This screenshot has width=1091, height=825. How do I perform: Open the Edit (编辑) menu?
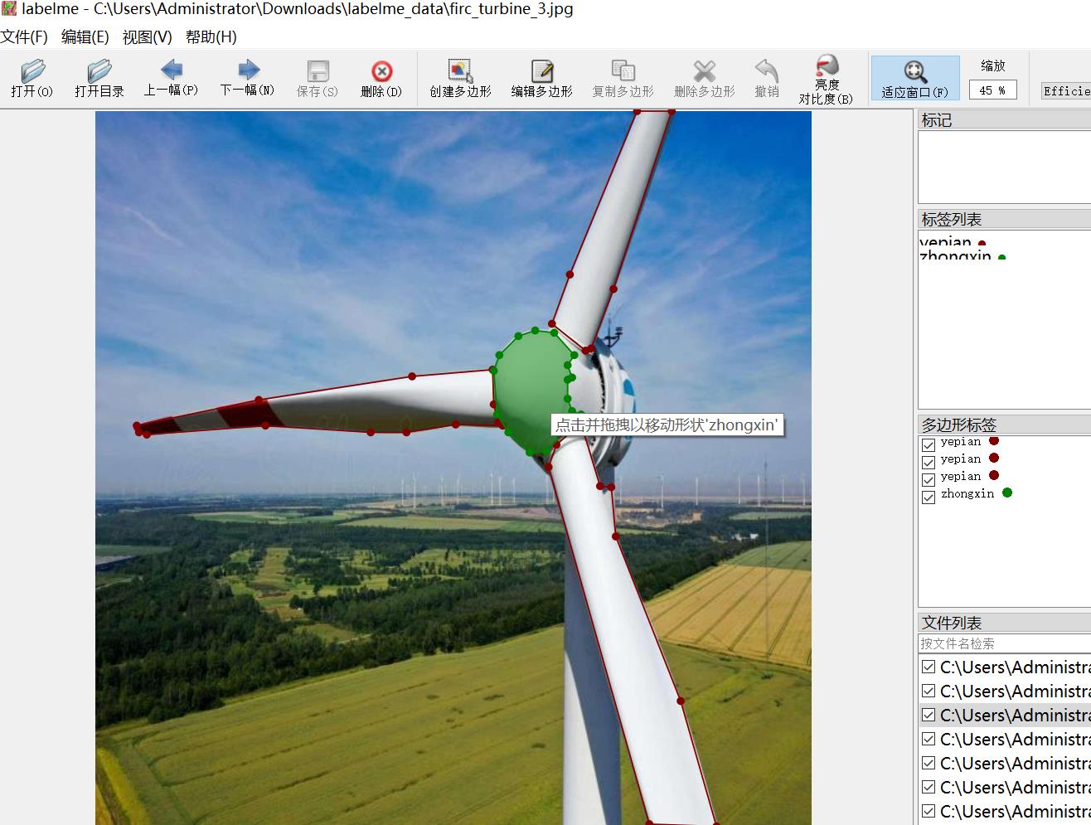pos(85,37)
